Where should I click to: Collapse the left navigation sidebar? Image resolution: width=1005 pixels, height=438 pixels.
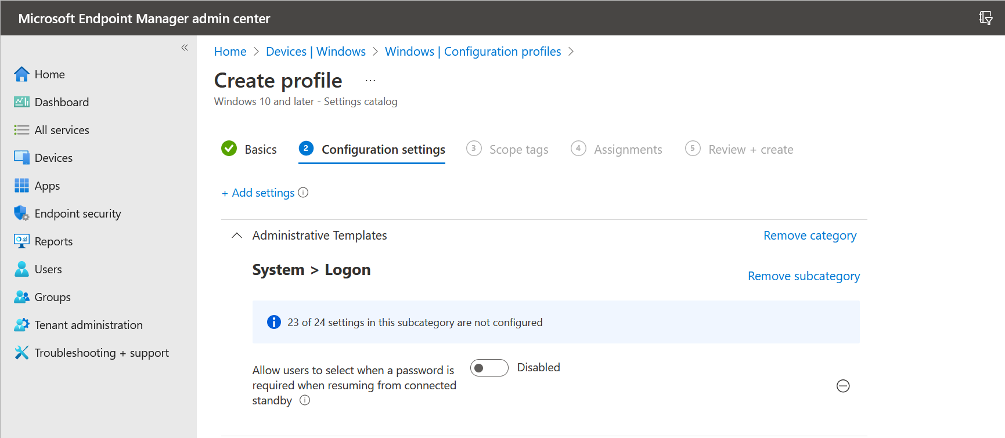coord(185,48)
